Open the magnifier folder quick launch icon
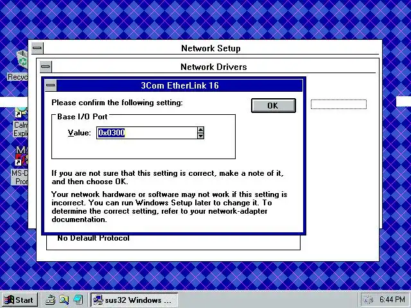The height and width of the screenshot is (308, 411). 64,300
